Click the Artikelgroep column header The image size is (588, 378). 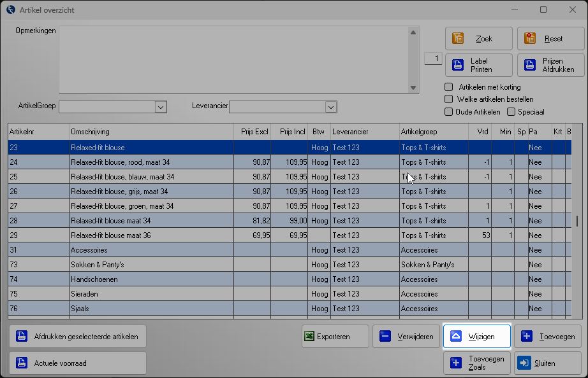pyautogui.click(x=434, y=132)
